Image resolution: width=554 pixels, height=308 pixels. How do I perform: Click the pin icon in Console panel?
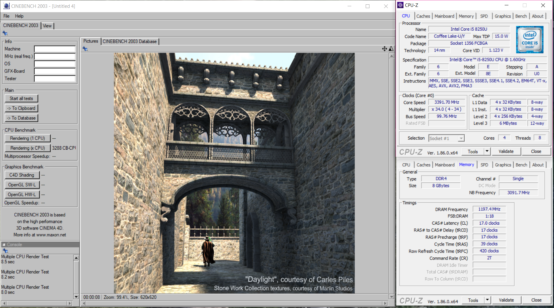click(5, 251)
